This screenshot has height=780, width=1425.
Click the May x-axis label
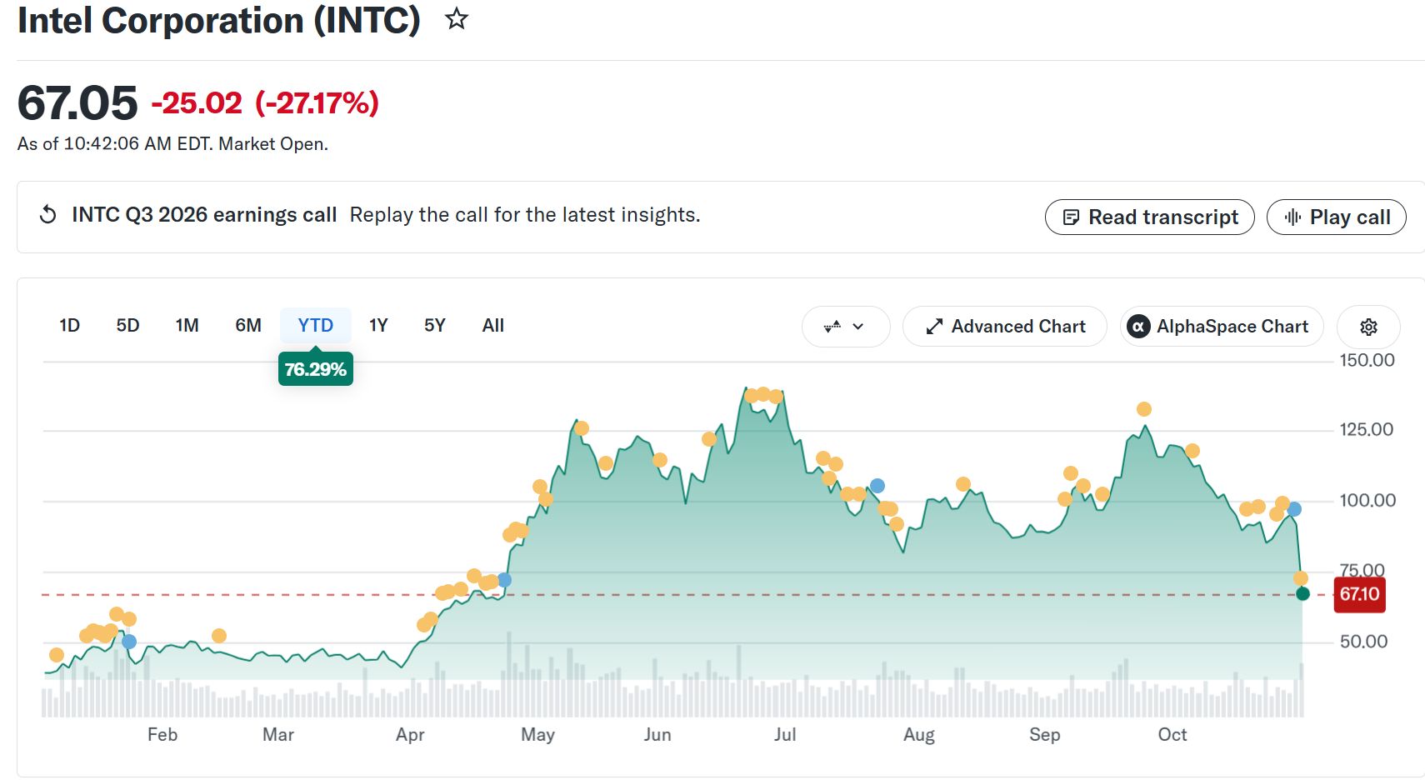pos(537,734)
